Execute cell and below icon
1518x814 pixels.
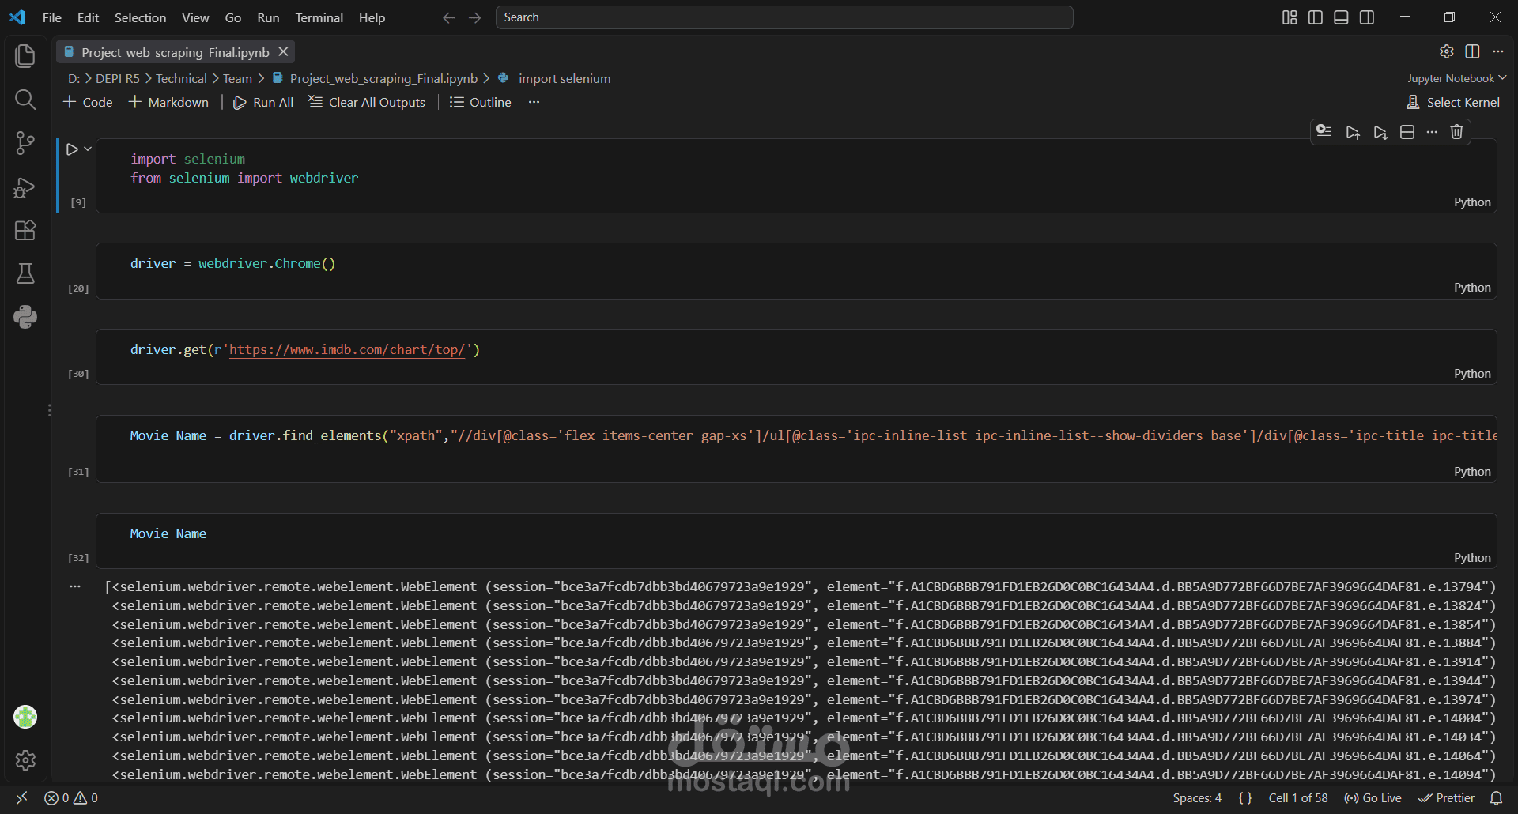(x=1380, y=132)
